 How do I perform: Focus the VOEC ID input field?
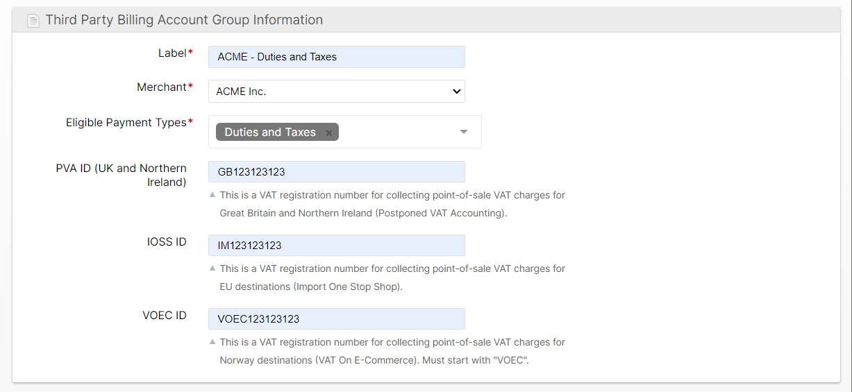coord(336,319)
